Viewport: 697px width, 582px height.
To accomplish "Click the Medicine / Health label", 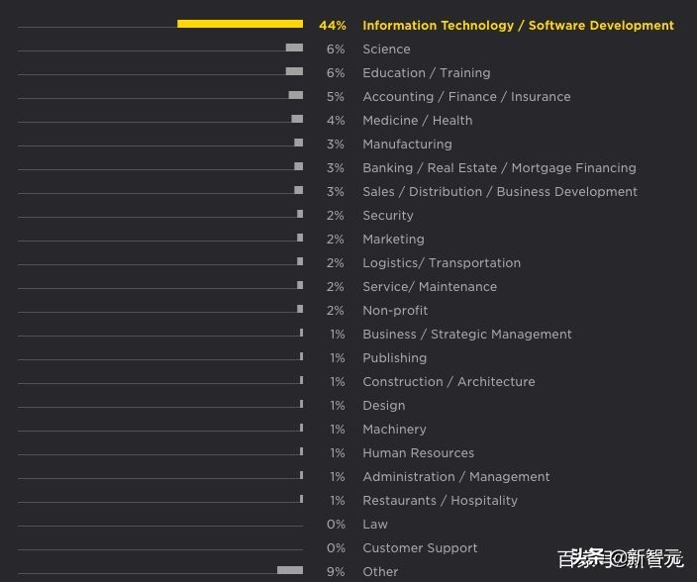I will coord(417,121).
